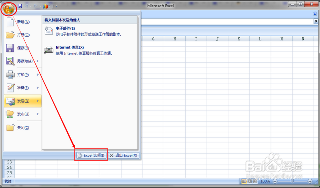The height and width of the screenshot is (188, 320).
Task: Click the zoom in plus button
Action: coord(310,181)
